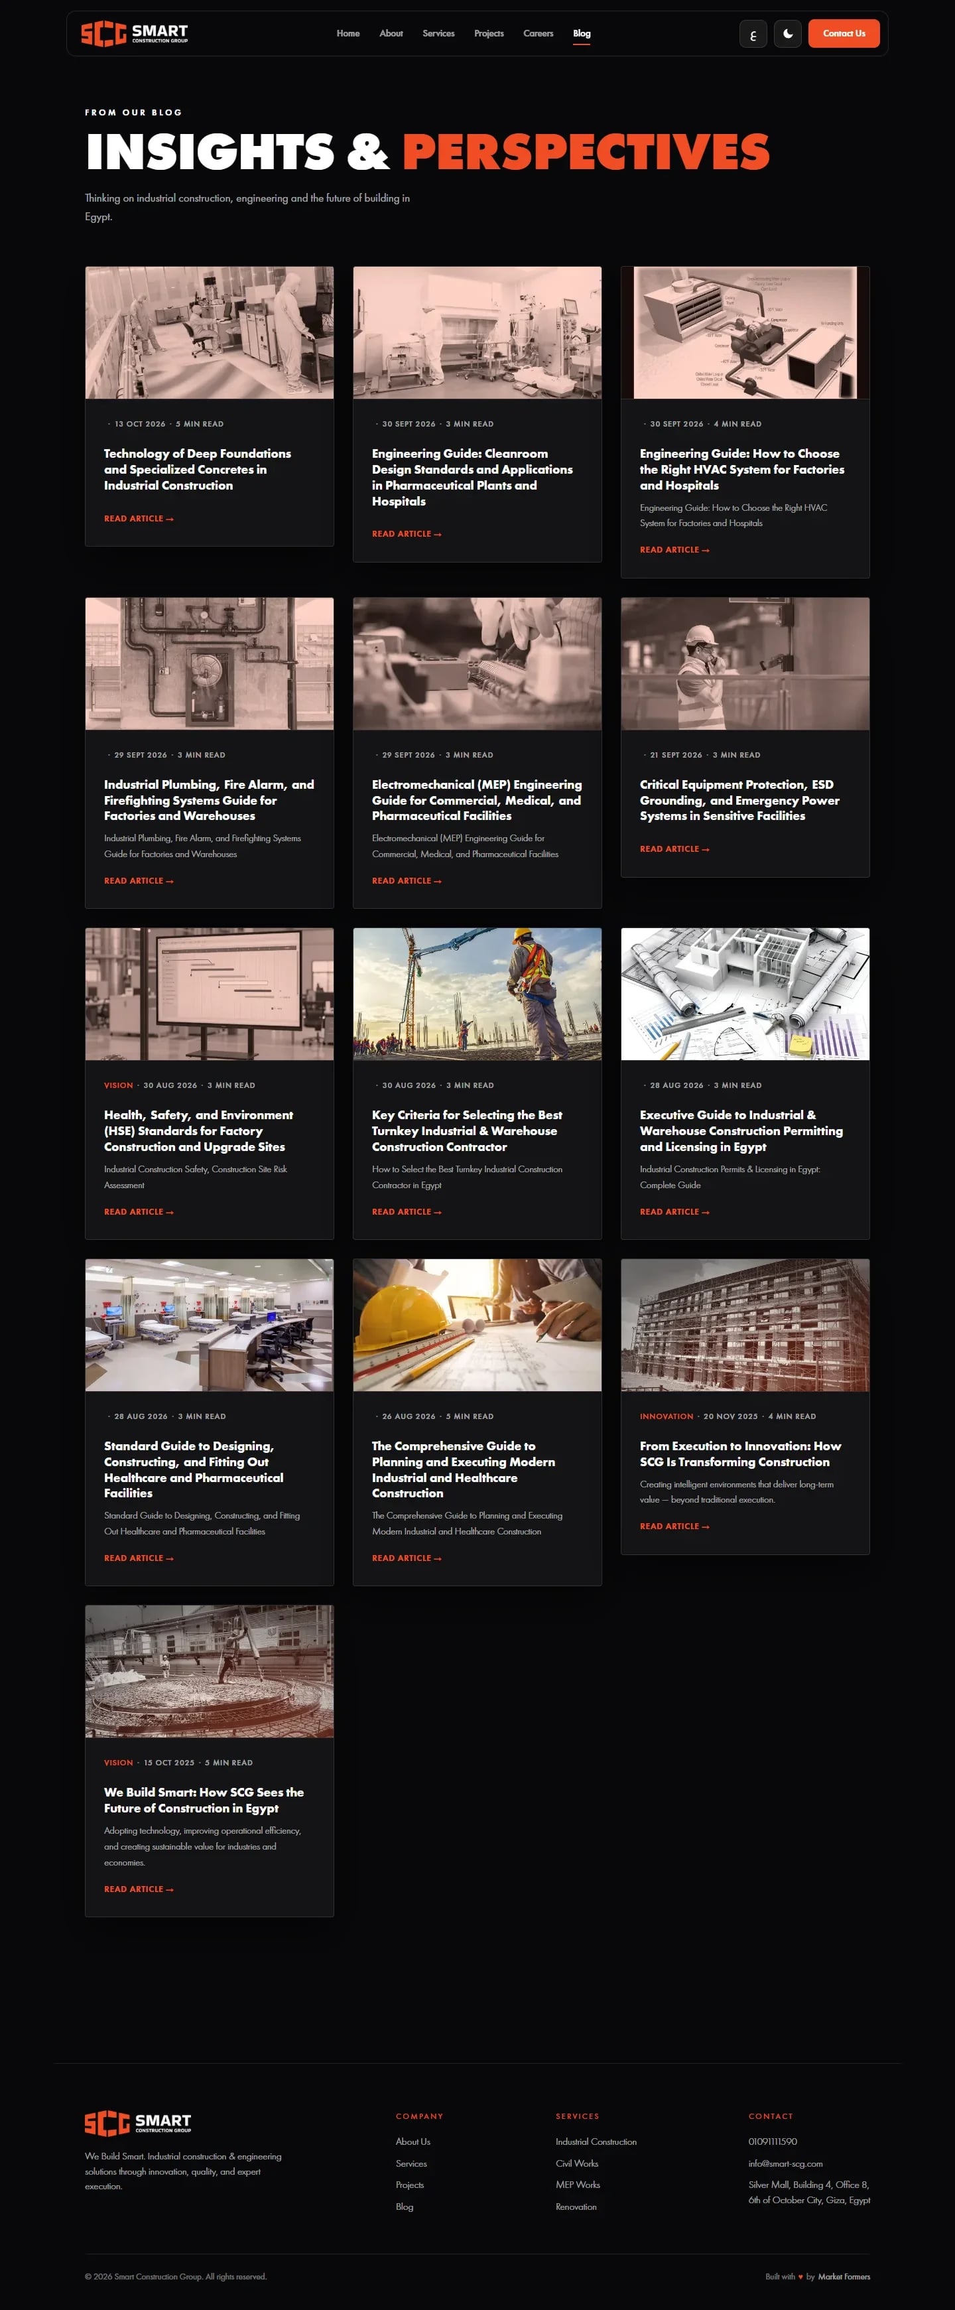Open the Projects menu item in header
Viewport: 955px width, 2310px height.
489,34
